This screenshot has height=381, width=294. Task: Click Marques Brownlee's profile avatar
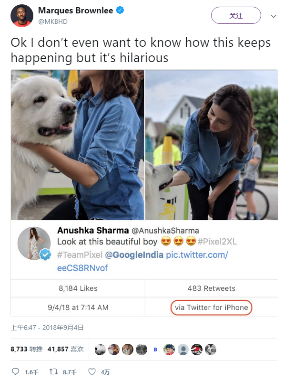[21, 16]
